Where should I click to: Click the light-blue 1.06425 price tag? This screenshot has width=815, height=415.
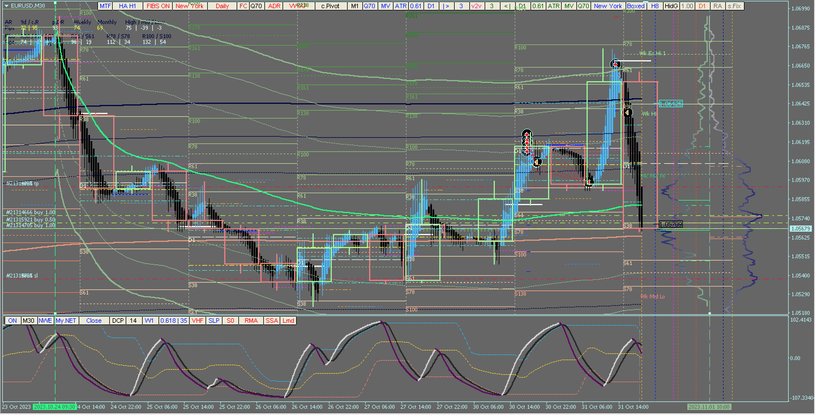[x=671, y=104]
